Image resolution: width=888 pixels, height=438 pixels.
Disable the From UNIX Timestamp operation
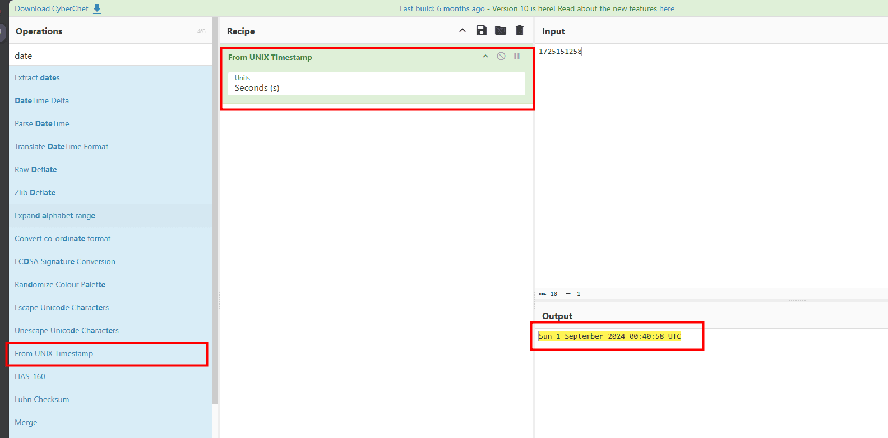point(501,56)
